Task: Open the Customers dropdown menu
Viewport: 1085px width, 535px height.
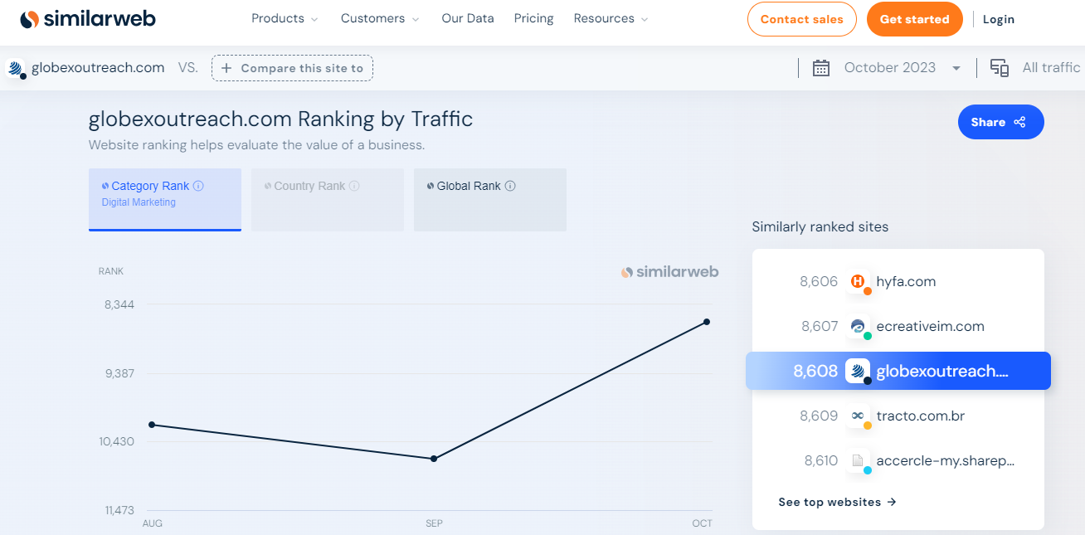Action: coord(380,18)
